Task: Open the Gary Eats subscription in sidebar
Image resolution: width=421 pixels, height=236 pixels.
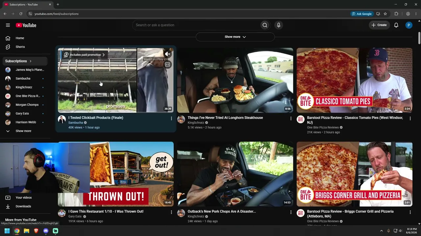Action: click(x=25, y=113)
